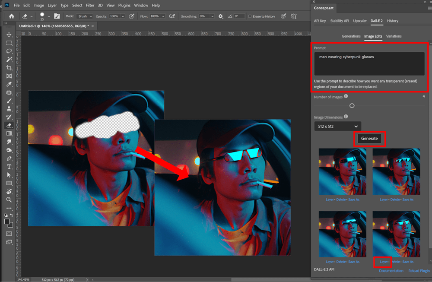Screen dimensions: 432x282
Task: Select the Spot Healing Brush tool
Action: 9,92
